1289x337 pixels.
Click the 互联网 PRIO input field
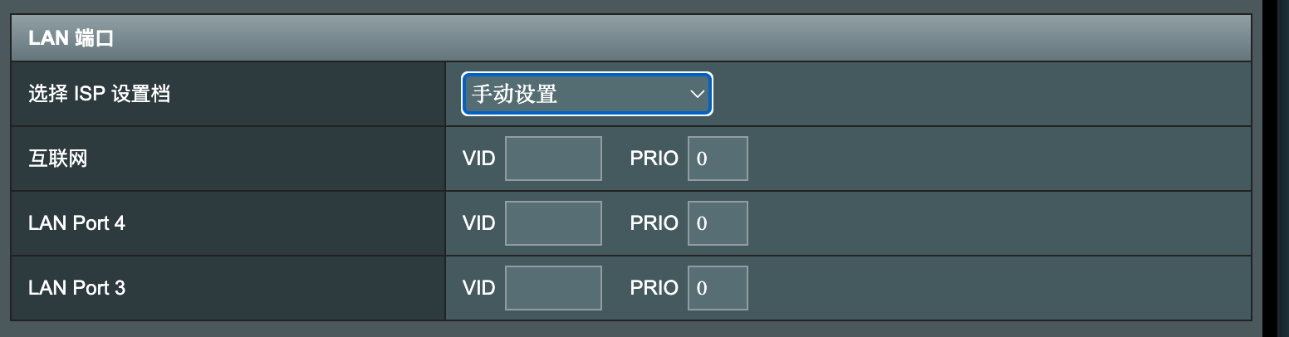pyautogui.click(x=718, y=159)
